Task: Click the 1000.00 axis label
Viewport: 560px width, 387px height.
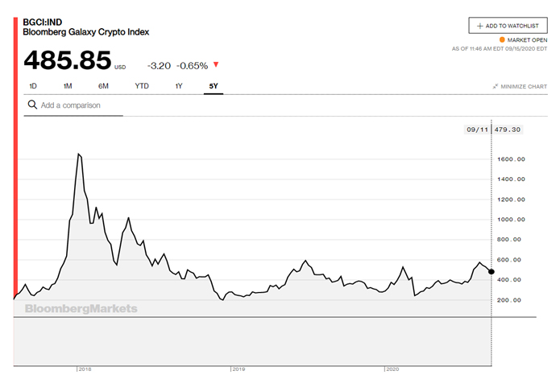Action: click(x=511, y=220)
